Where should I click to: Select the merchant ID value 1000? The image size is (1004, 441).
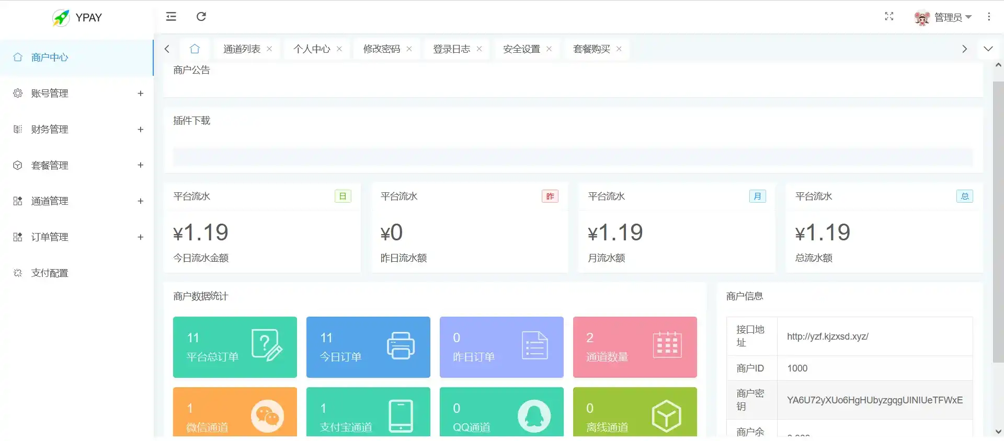click(797, 368)
